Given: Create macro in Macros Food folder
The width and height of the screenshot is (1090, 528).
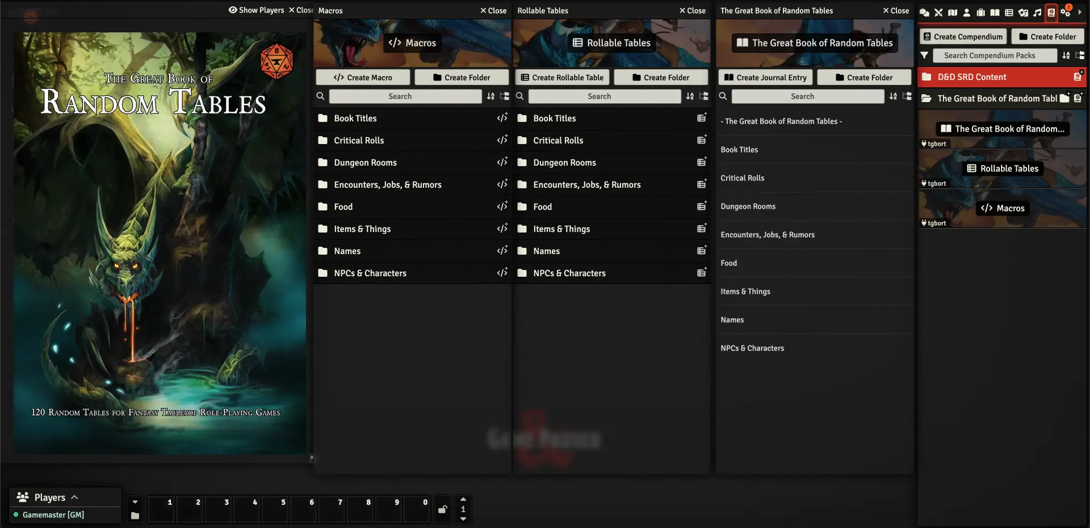Looking at the screenshot, I should [x=502, y=206].
